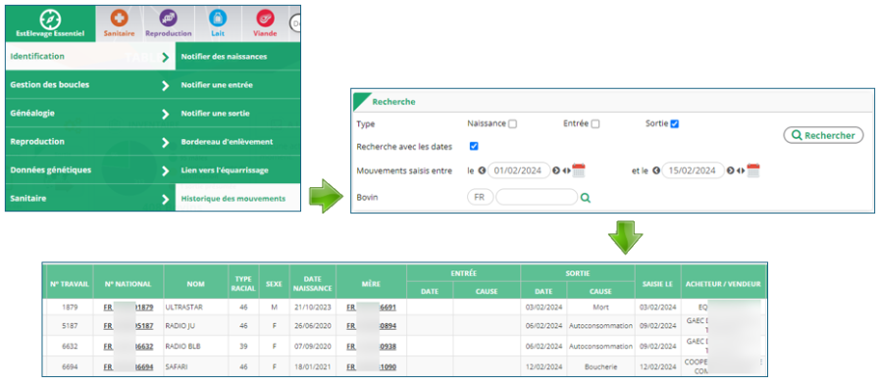Tick the Entrée type checkbox

(595, 124)
